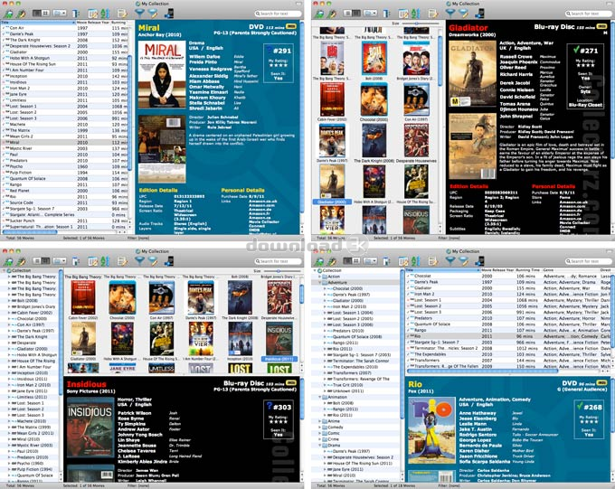Screen dimensions: 615x489
Task: Click funnel-with-pencil icon in top-left window
Action: (153, 14)
